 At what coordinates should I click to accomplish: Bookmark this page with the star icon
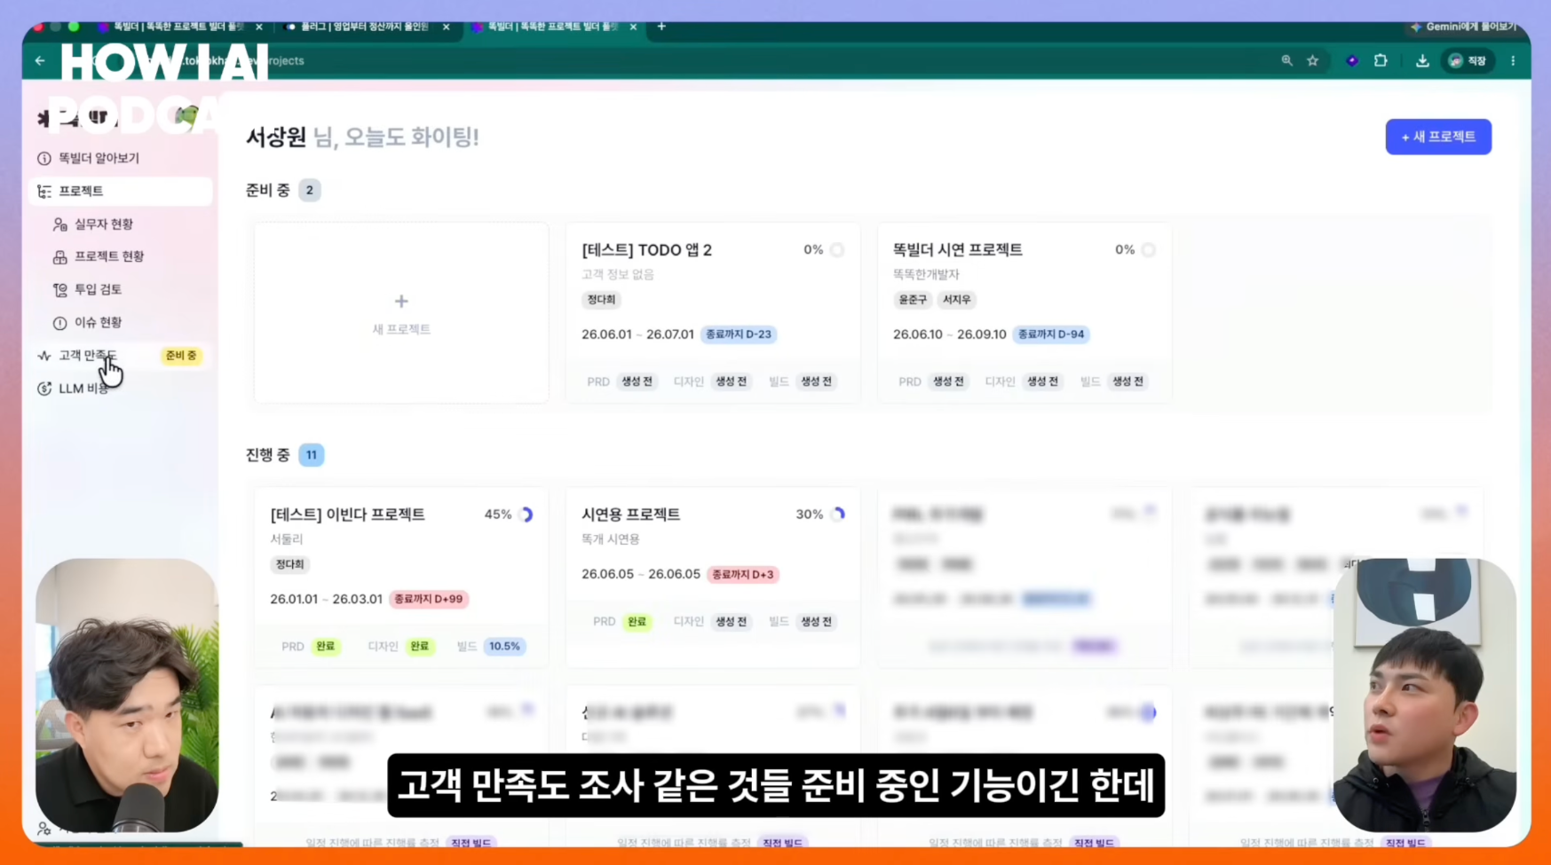(x=1312, y=60)
